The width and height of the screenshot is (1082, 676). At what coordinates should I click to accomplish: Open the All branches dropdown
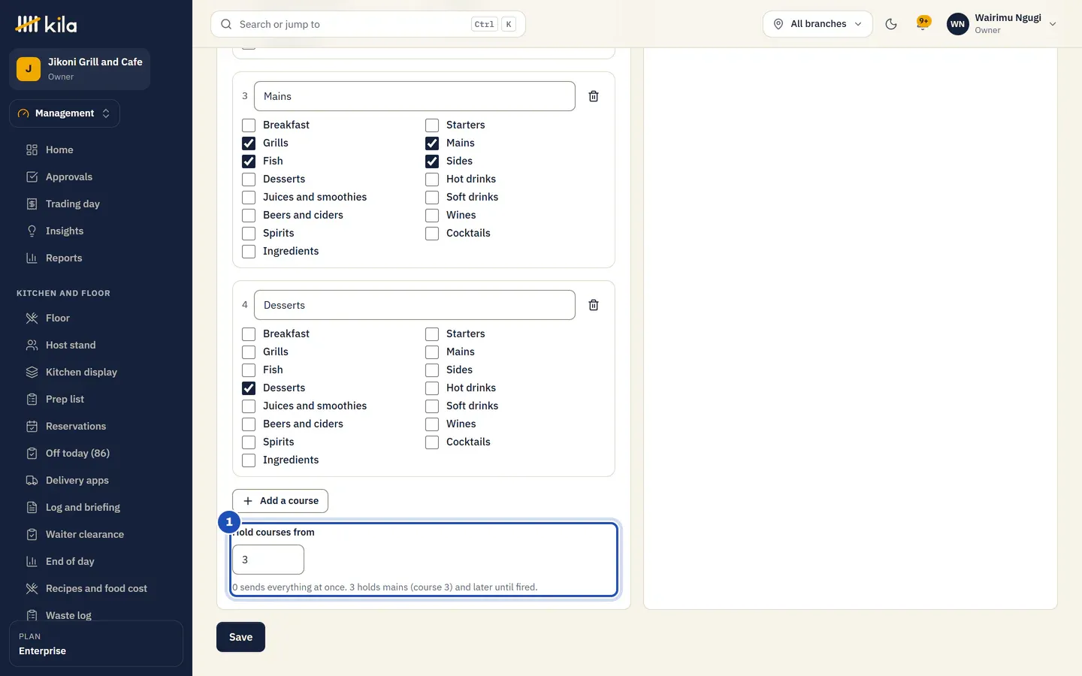click(x=818, y=24)
